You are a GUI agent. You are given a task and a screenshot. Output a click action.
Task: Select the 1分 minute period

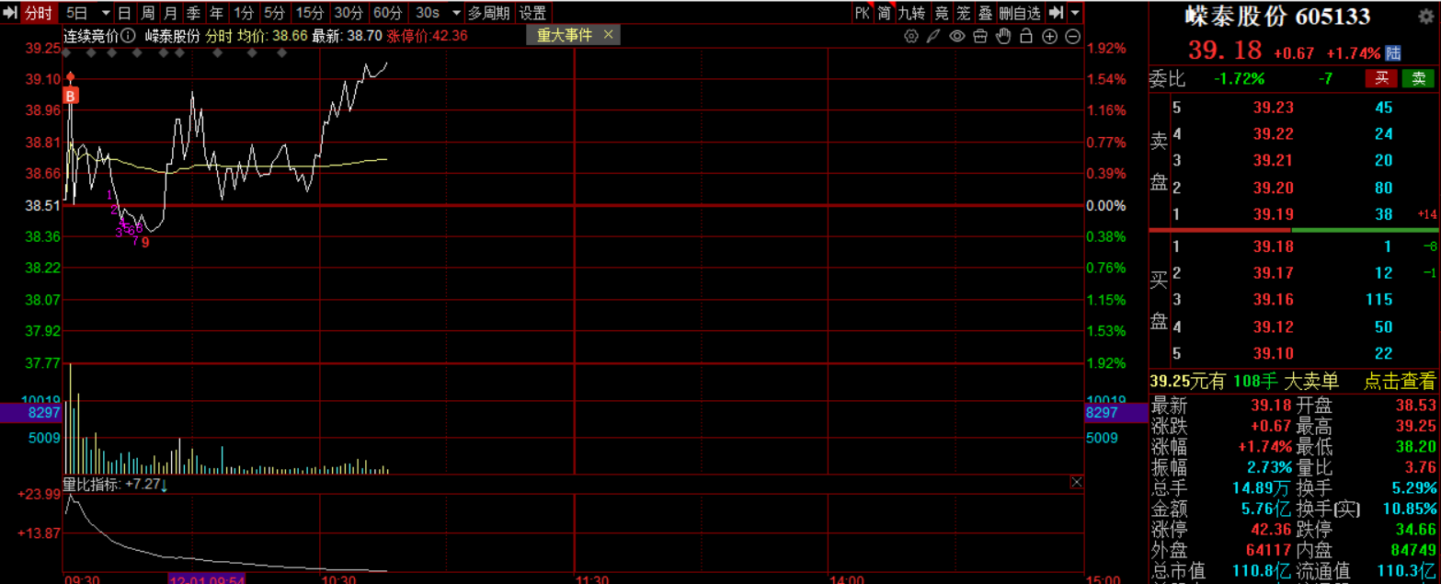243,13
